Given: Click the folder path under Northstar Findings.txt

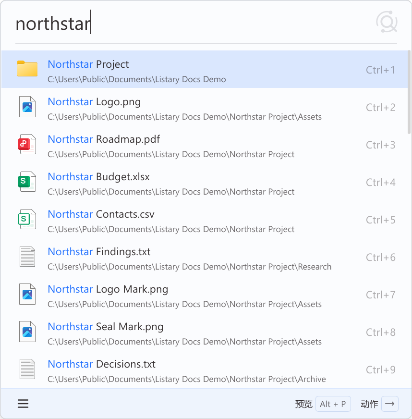Looking at the screenshot, I should coord(189,267).
